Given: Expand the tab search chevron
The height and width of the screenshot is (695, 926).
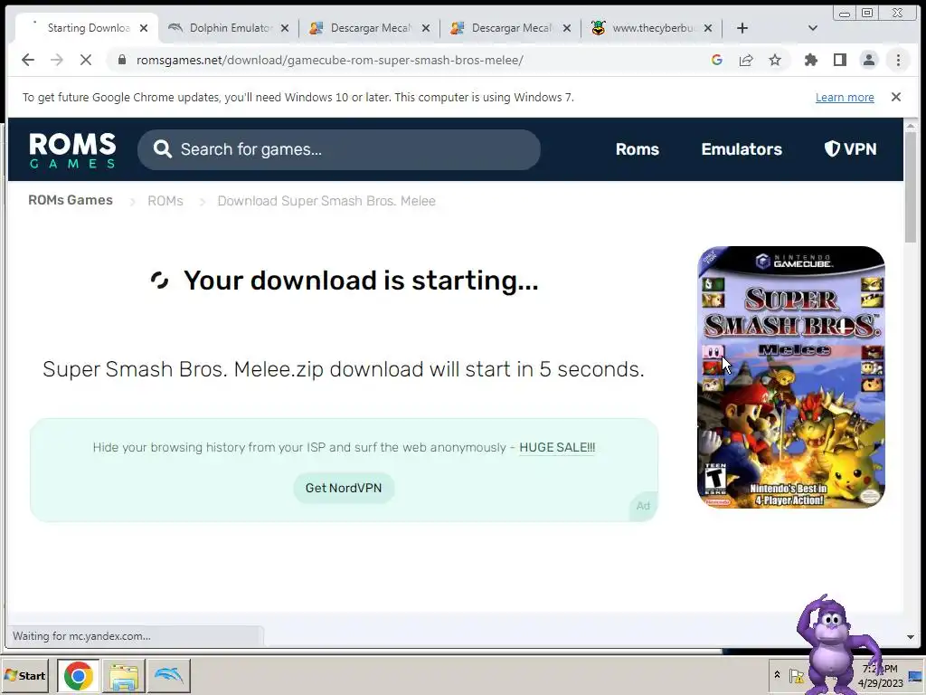Looking at the screenshot, I should point(813,28).
